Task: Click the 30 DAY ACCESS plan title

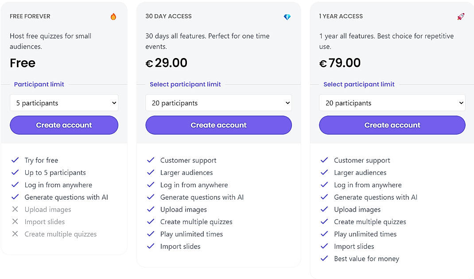Action: 169,16
